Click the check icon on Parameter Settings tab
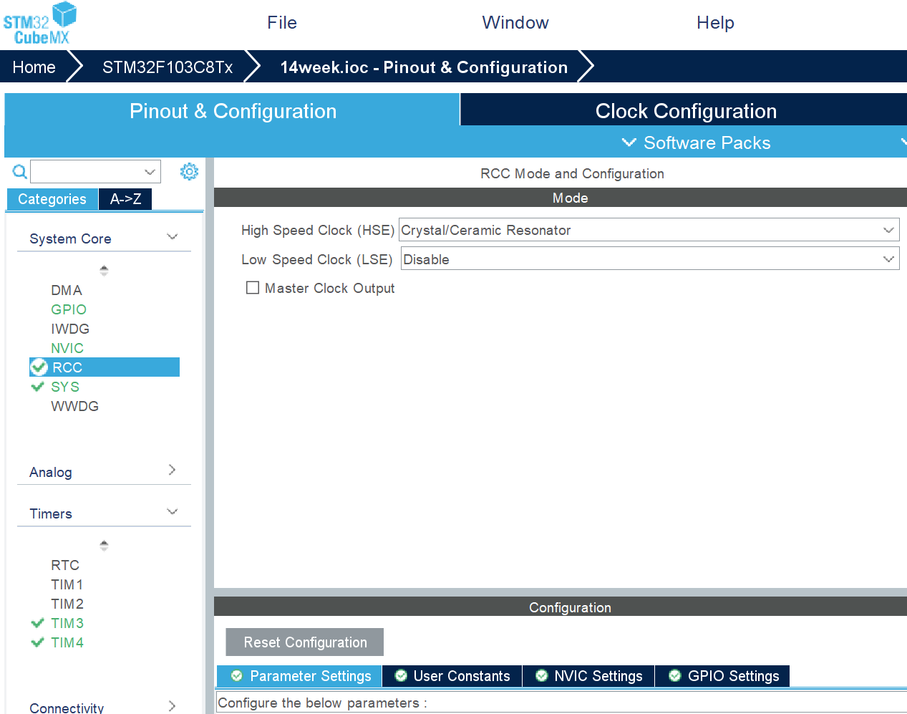 pyautogui.click(x=236, y=676)
